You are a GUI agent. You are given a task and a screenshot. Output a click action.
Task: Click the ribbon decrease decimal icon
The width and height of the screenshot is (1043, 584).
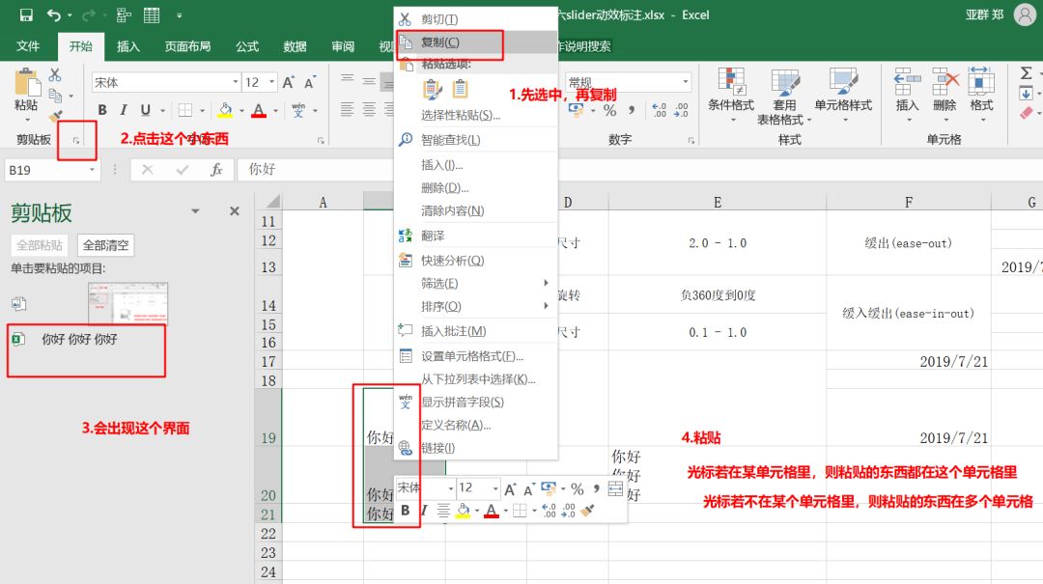[x=682, y=110]
